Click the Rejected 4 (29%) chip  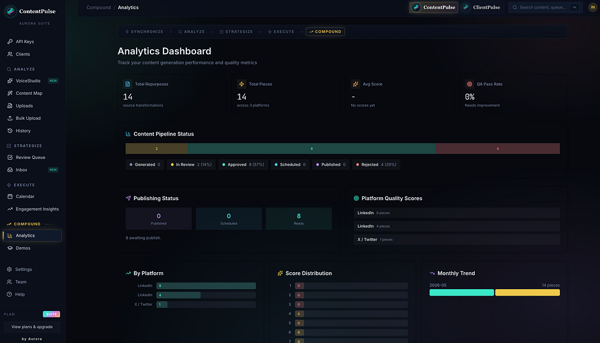(x=376, y=165)
